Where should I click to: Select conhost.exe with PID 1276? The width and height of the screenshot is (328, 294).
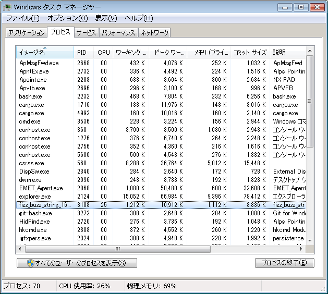[x=161, y=138]
